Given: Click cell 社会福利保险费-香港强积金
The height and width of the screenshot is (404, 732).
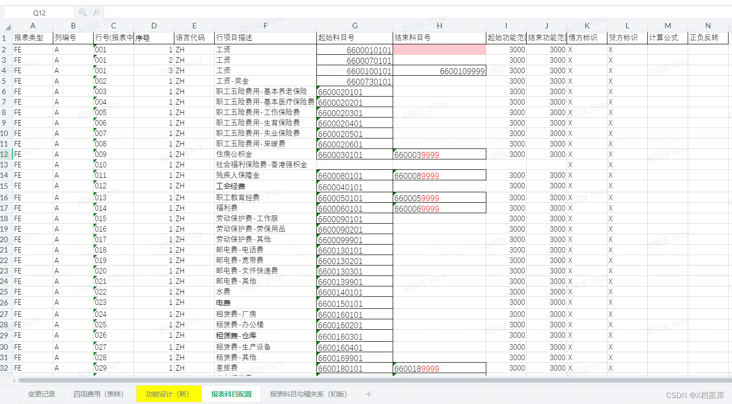Looking at the screenshot, I should [x=266, y=164].
